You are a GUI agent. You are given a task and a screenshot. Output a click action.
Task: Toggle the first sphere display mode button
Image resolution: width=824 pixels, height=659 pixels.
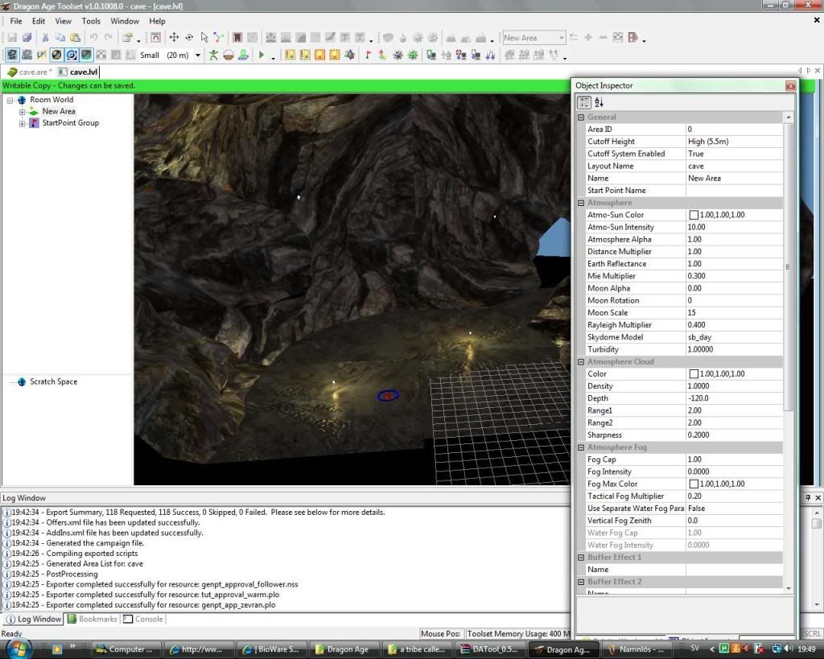56,56
